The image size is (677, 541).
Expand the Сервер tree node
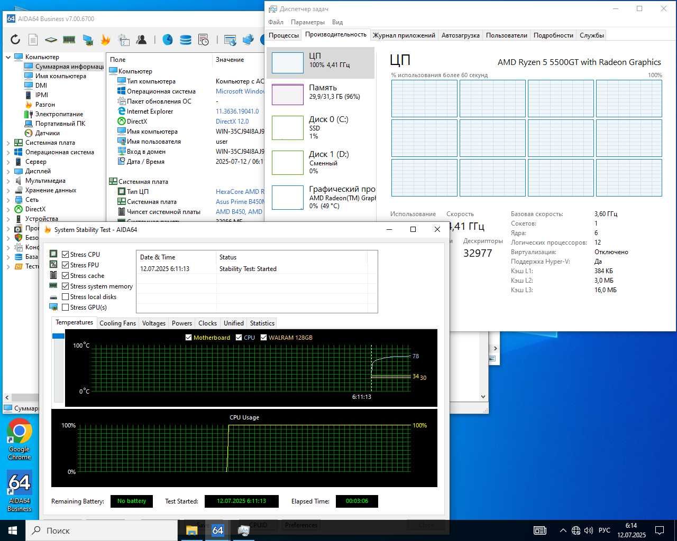click(8, 162)
